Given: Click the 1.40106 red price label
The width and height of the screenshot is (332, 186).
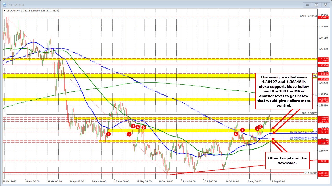Looking at the screenshot, I should coord(323,101).
